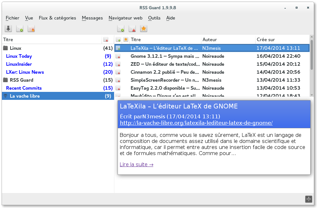The height and width of the screenshot is (208, 317).
Task: Open the Flux & catégories menu
Action: [x=57, y=18]
